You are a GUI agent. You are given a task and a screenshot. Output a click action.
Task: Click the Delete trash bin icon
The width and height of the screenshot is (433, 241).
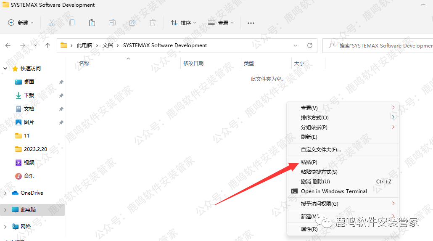click(x=153, y=23)
